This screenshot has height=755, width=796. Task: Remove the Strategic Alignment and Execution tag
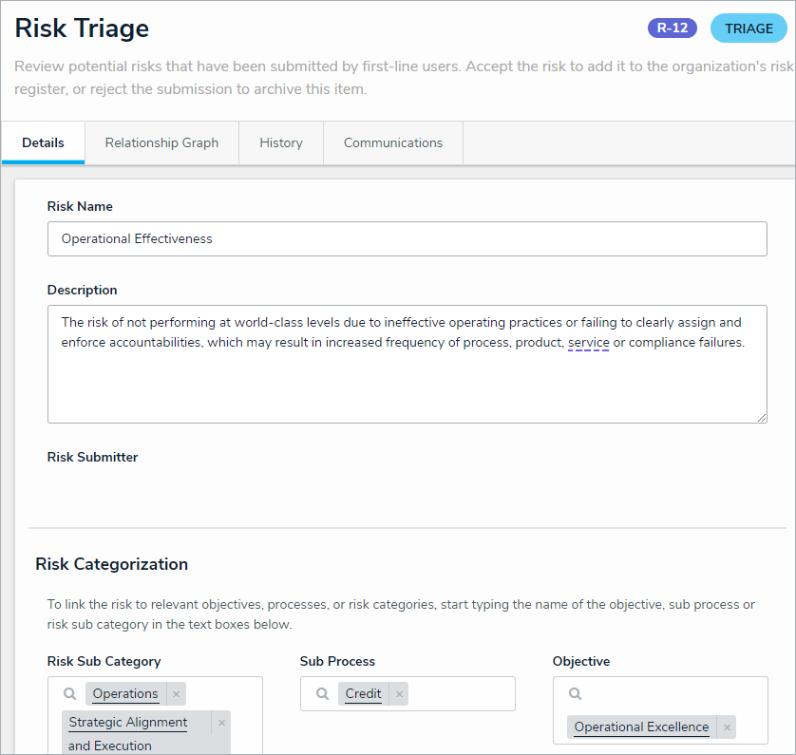pos(221,723)
